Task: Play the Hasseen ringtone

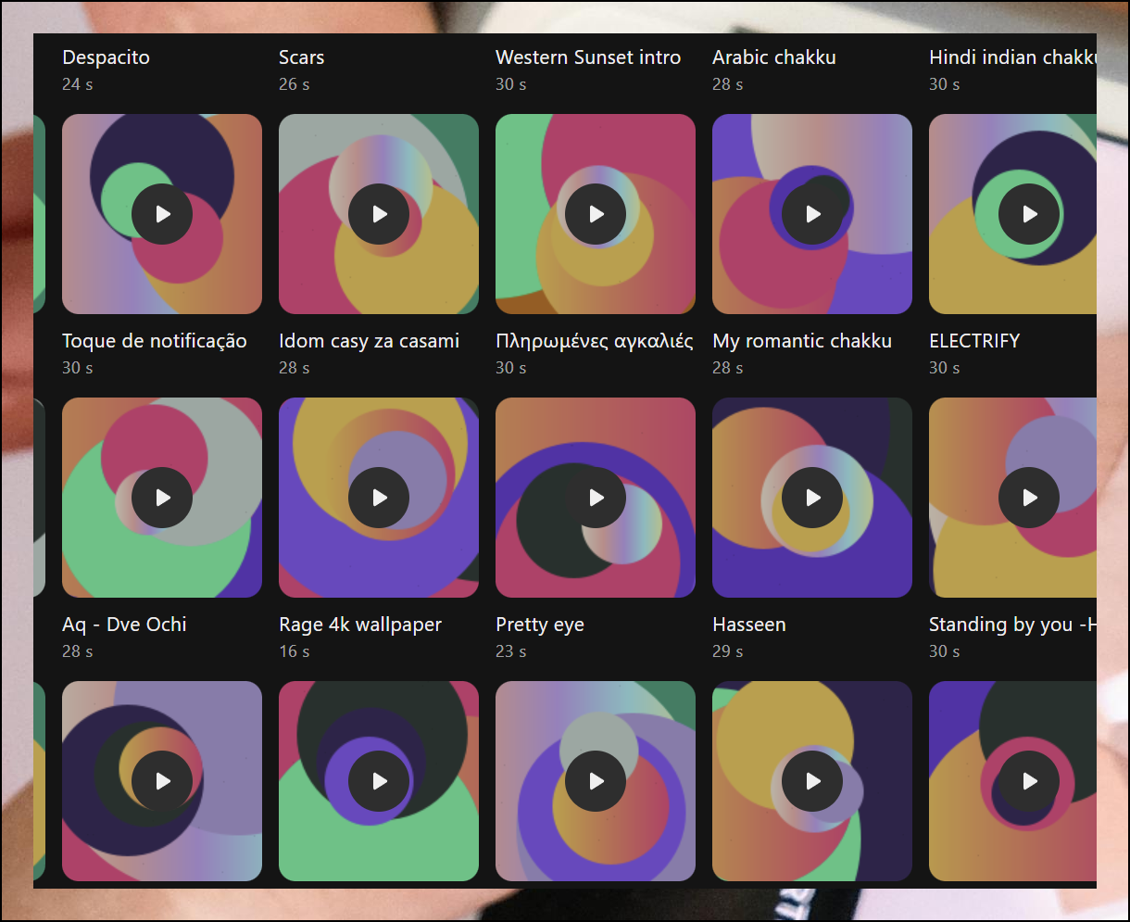Action: pyautogui.click(x=812, y=498)
